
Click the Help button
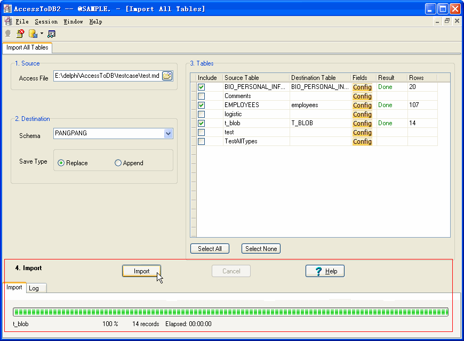(325, 271)
